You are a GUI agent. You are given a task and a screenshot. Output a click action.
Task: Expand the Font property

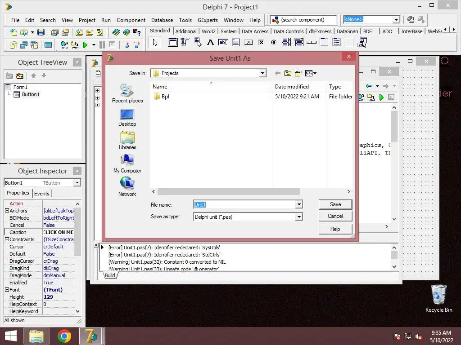click(x=7, y=290)
